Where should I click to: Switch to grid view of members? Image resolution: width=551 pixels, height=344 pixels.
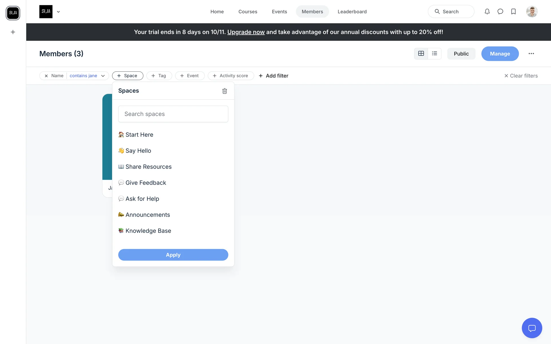[421, 54]
